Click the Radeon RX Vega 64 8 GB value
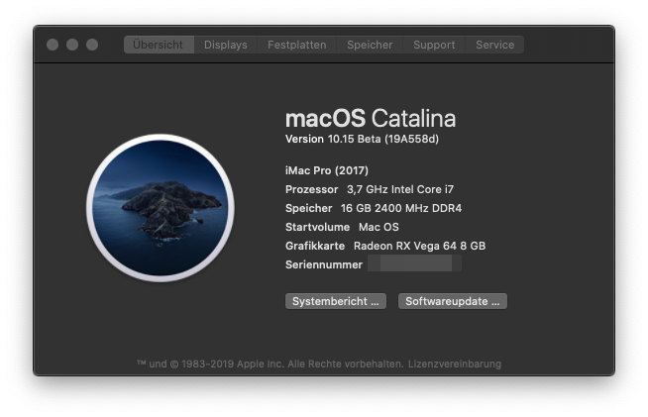 point(419,246)
